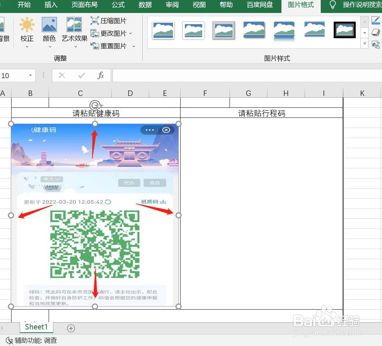382x346 pixels.
Task: Open the Name Box dropdown arrow
Action: [x=31, y=75]
